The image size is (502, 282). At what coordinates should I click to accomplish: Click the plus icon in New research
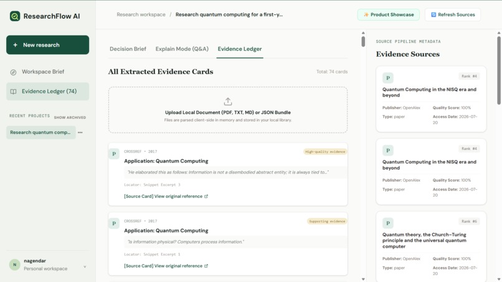15,45
